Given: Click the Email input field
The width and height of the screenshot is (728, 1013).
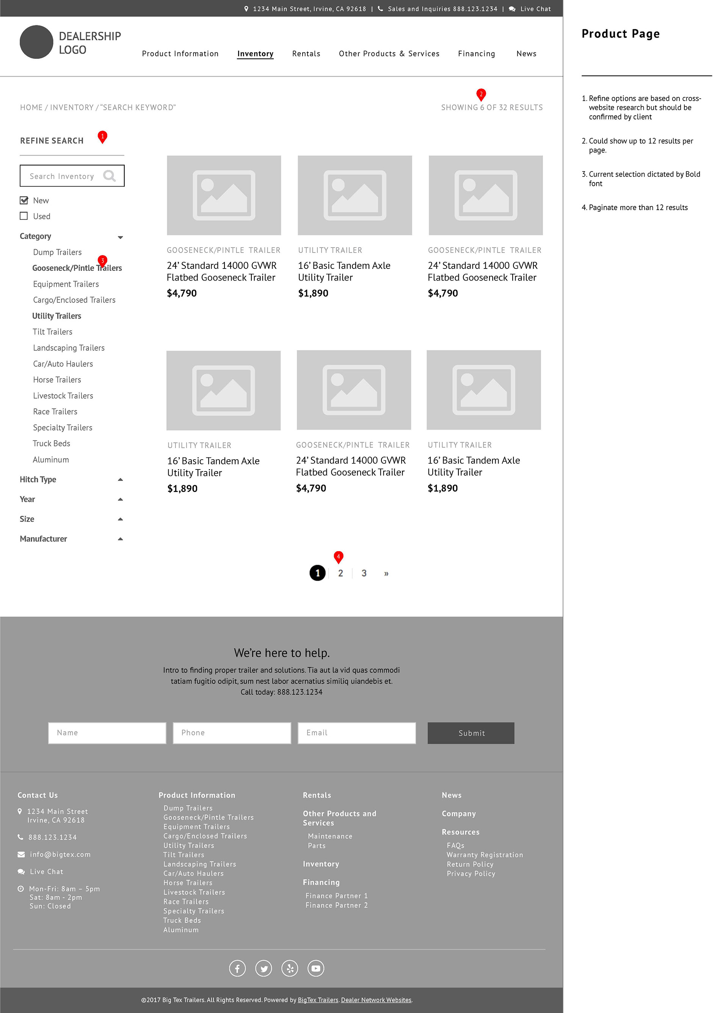Looking at the screenshot, I should pyautogui.click(x=356, y=733).
